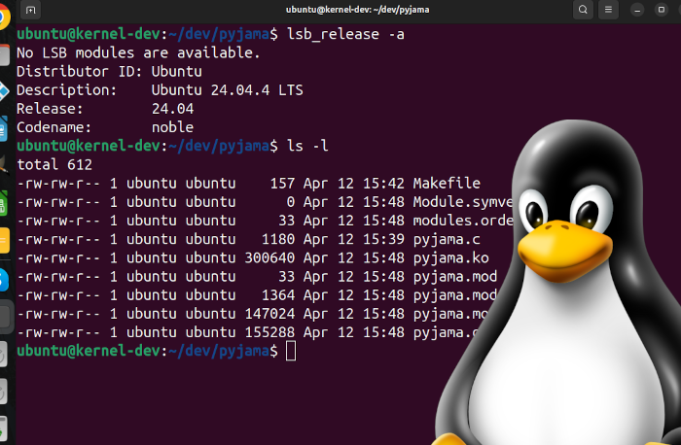Click the Release value 24.04
The image size is (681, 445).
172,109
